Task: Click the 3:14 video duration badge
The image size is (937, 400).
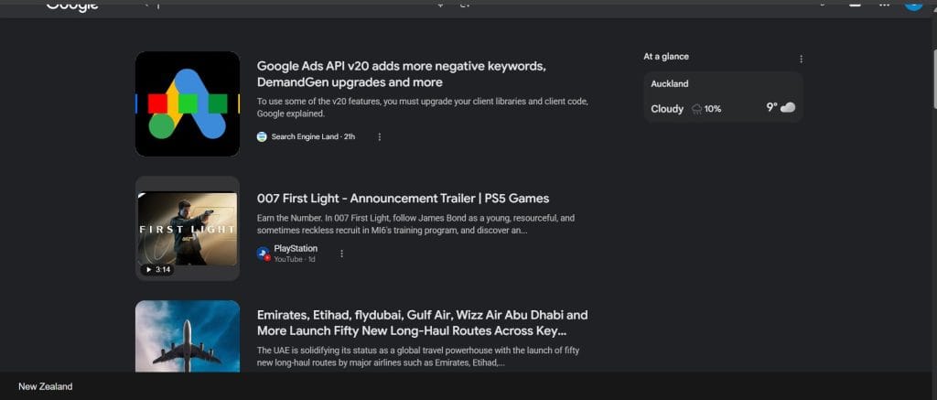Action: [x=157, y=270]
